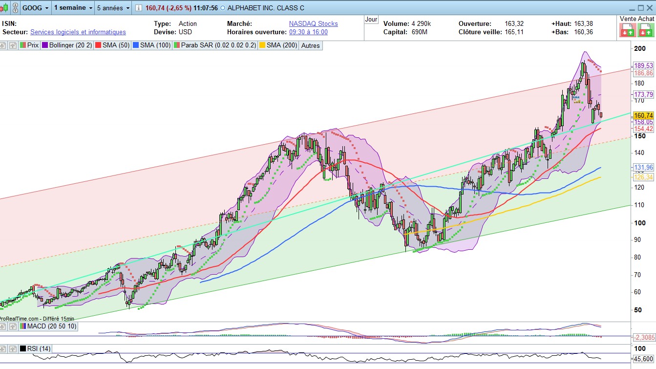This screenshot has width=656, height=369.
Task: Click the Bollinger (20 2) purple swatch
Action: (45, 45)
